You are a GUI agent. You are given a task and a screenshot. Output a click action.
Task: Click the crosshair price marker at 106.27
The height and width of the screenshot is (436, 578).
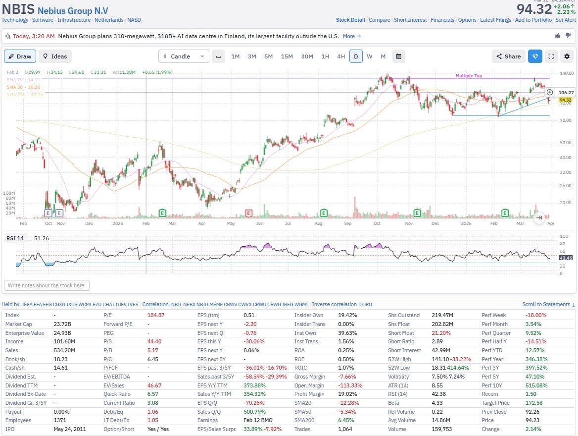point(549,92)
